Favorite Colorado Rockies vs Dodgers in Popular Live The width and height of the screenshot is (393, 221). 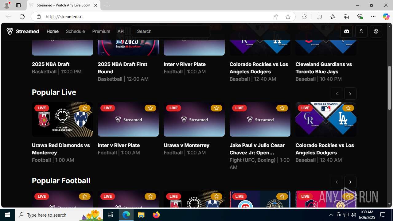[348, 108]
